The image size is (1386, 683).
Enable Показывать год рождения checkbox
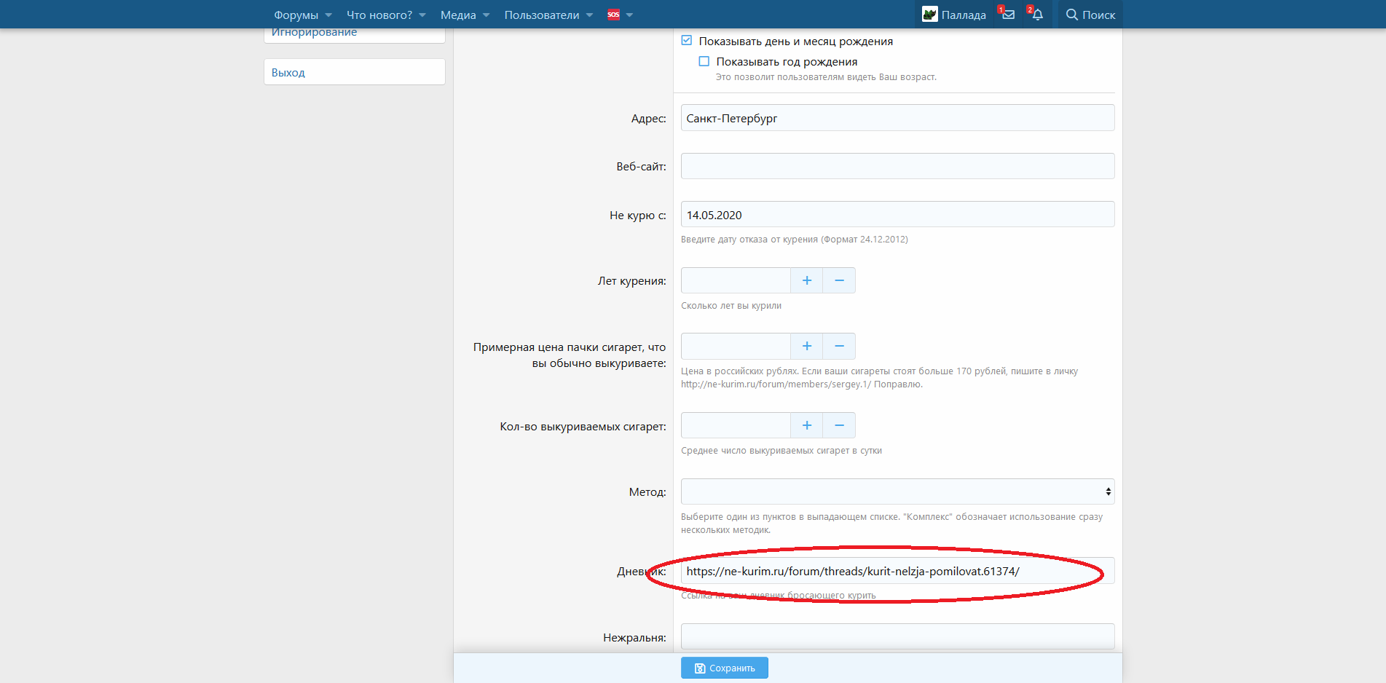[704, 61]
